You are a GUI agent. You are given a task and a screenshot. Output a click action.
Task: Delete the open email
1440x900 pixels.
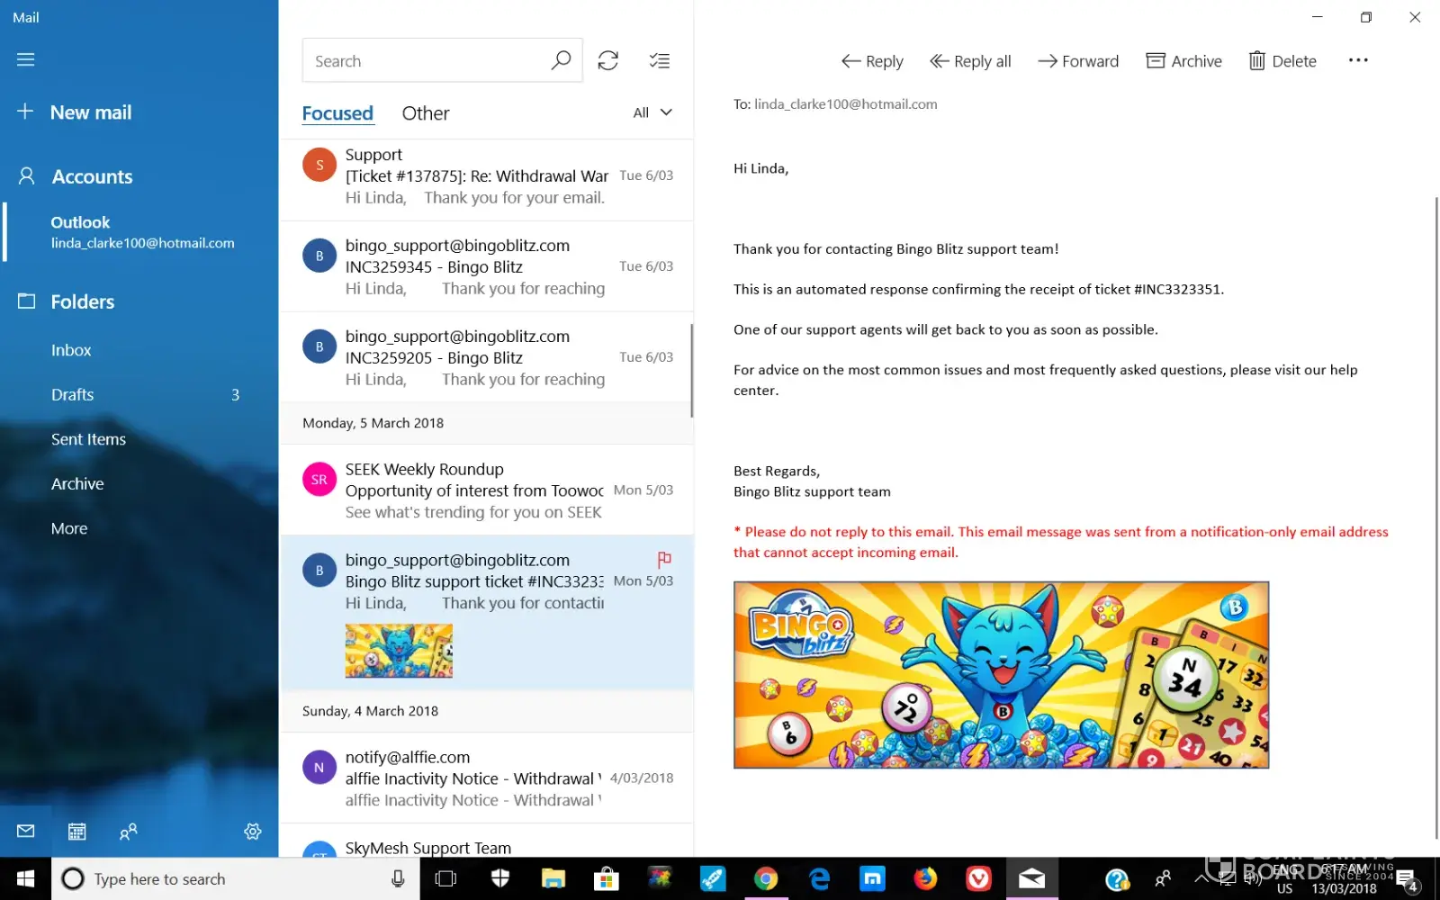1282,61
